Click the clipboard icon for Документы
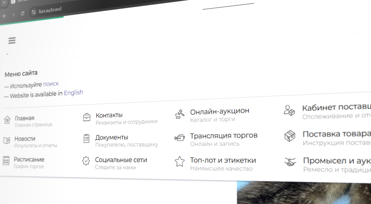This screenshot has height=204, width=371. 86,139
